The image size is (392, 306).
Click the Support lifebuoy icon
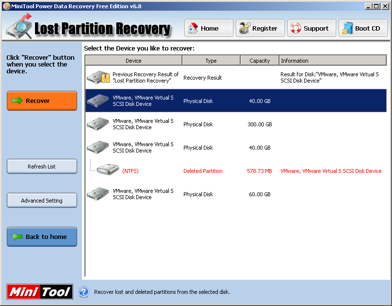[x=296, y=28]
